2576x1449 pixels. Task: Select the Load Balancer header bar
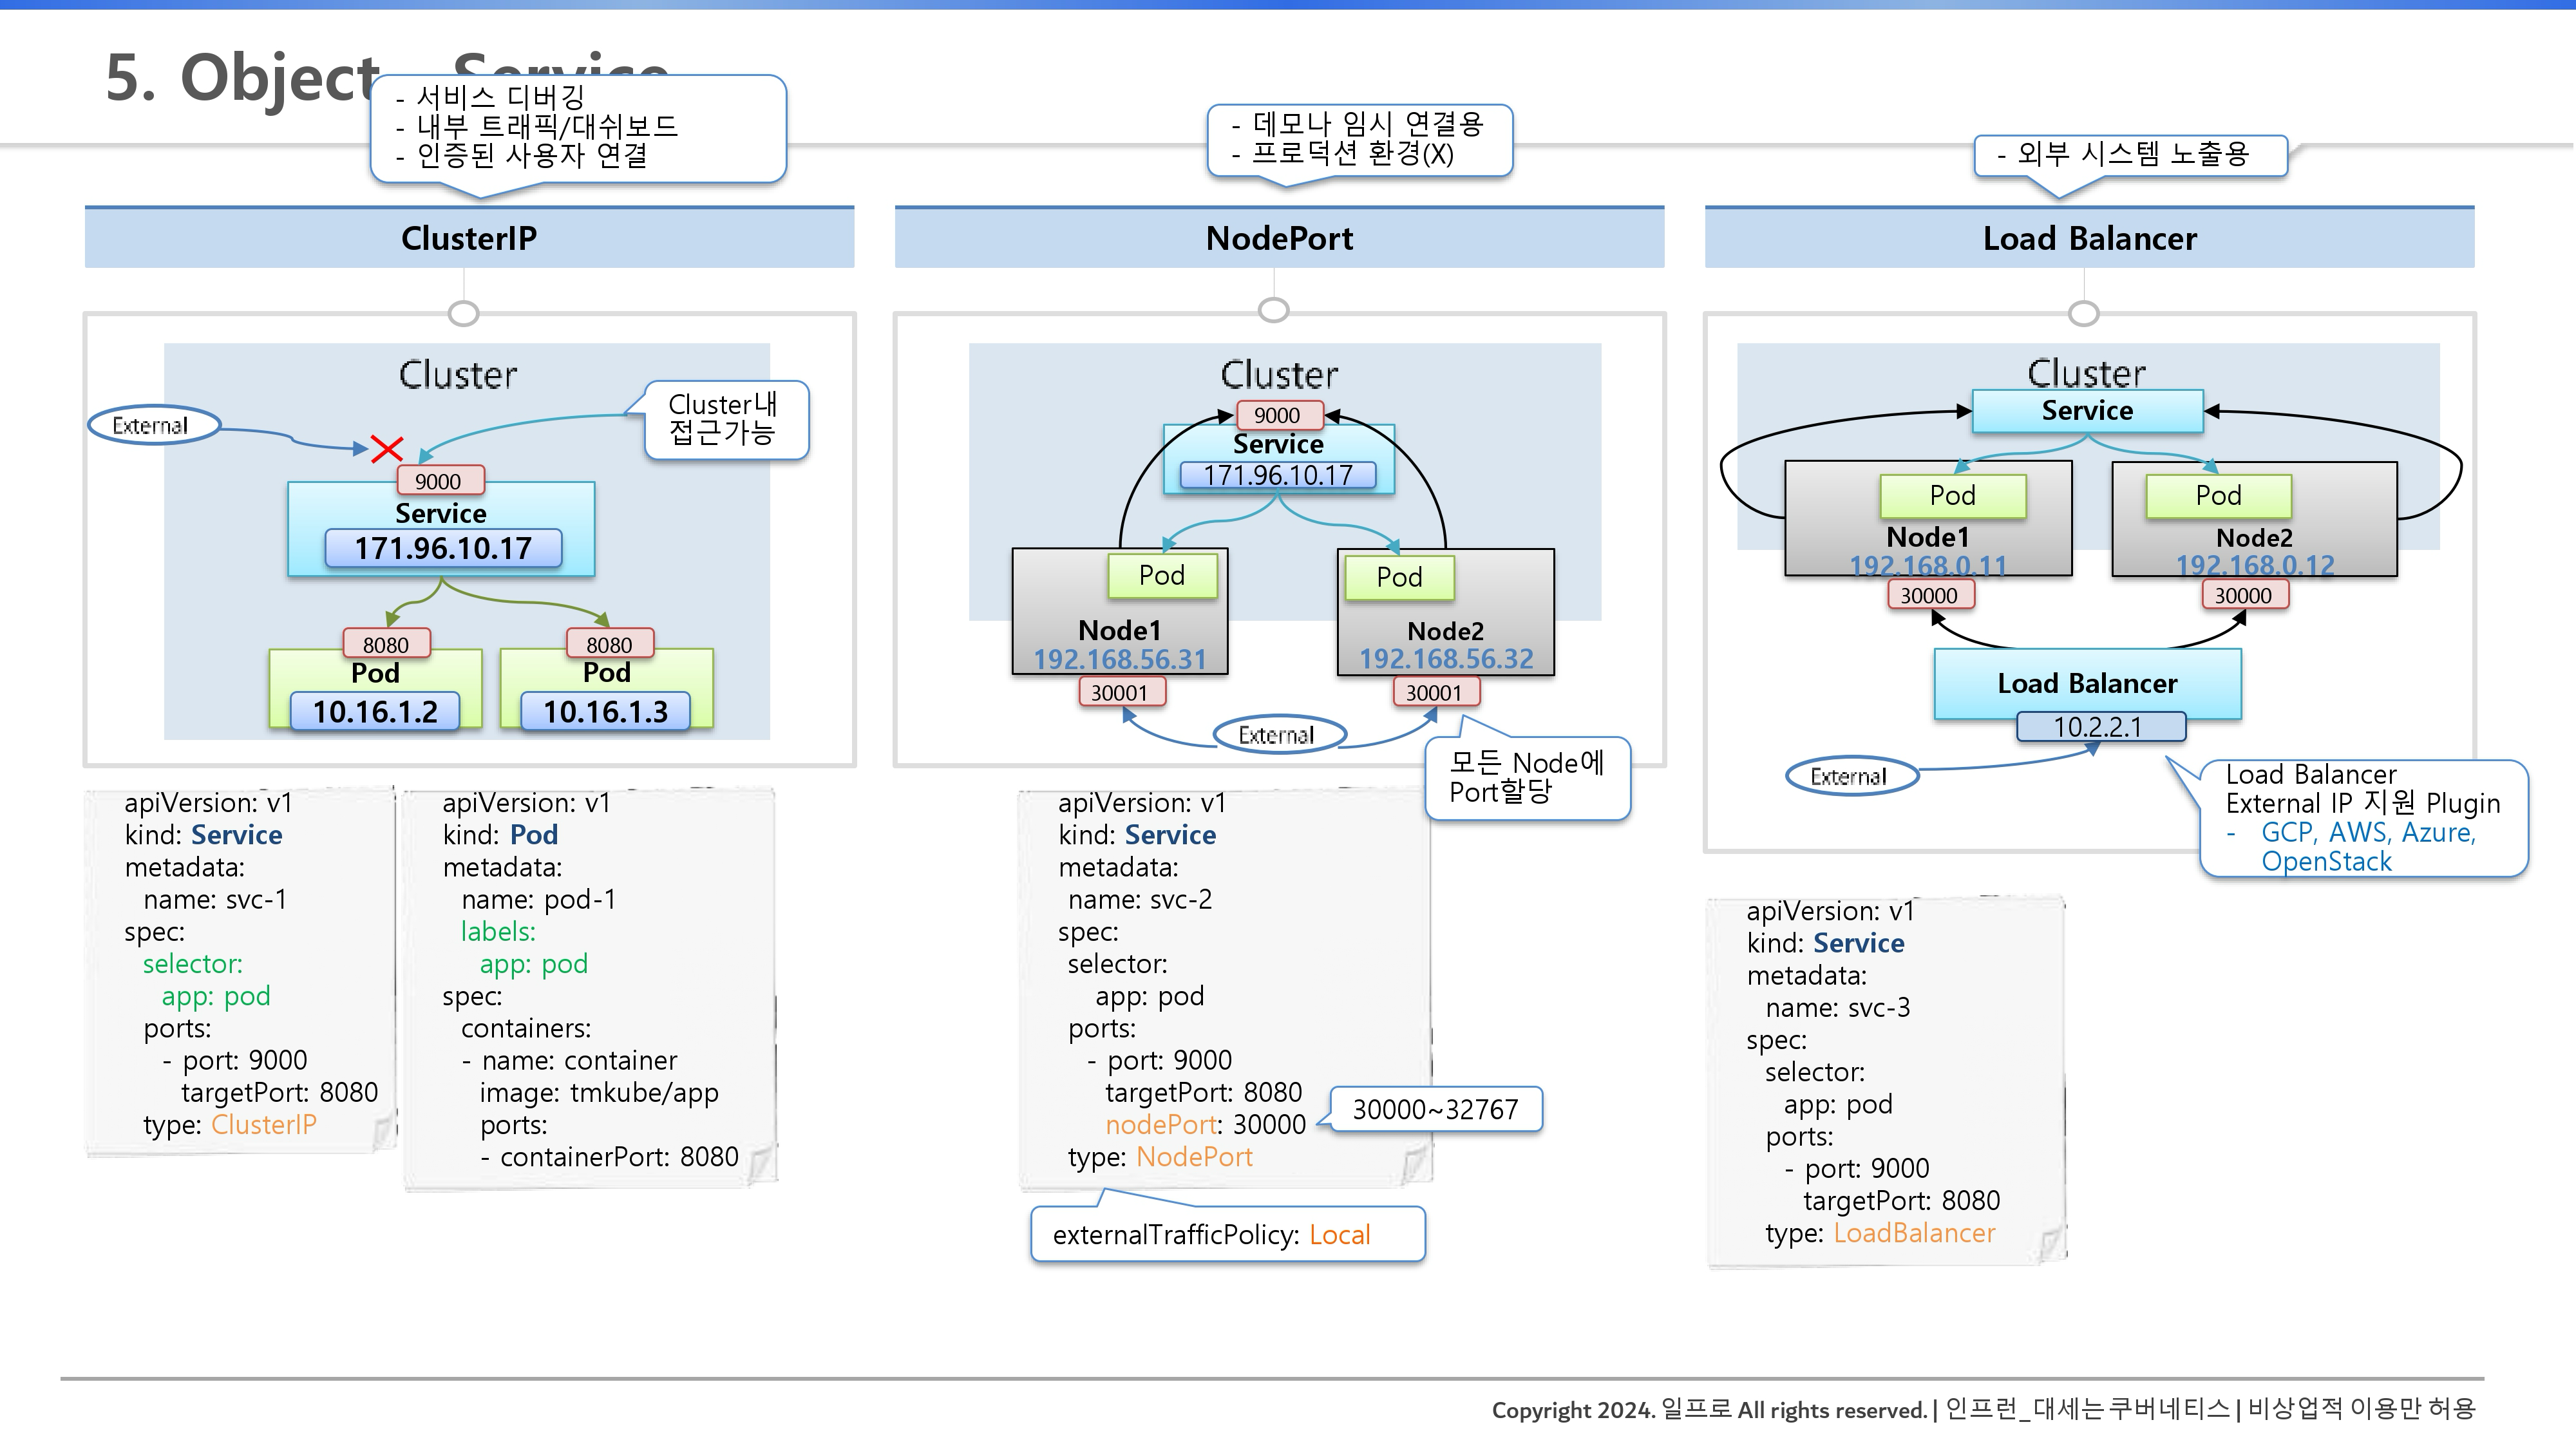(2089, 238)
